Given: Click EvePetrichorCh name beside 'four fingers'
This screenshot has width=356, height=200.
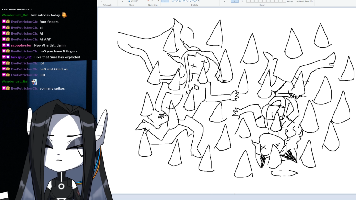Looking at the screenshot, I should coord(24,22).
